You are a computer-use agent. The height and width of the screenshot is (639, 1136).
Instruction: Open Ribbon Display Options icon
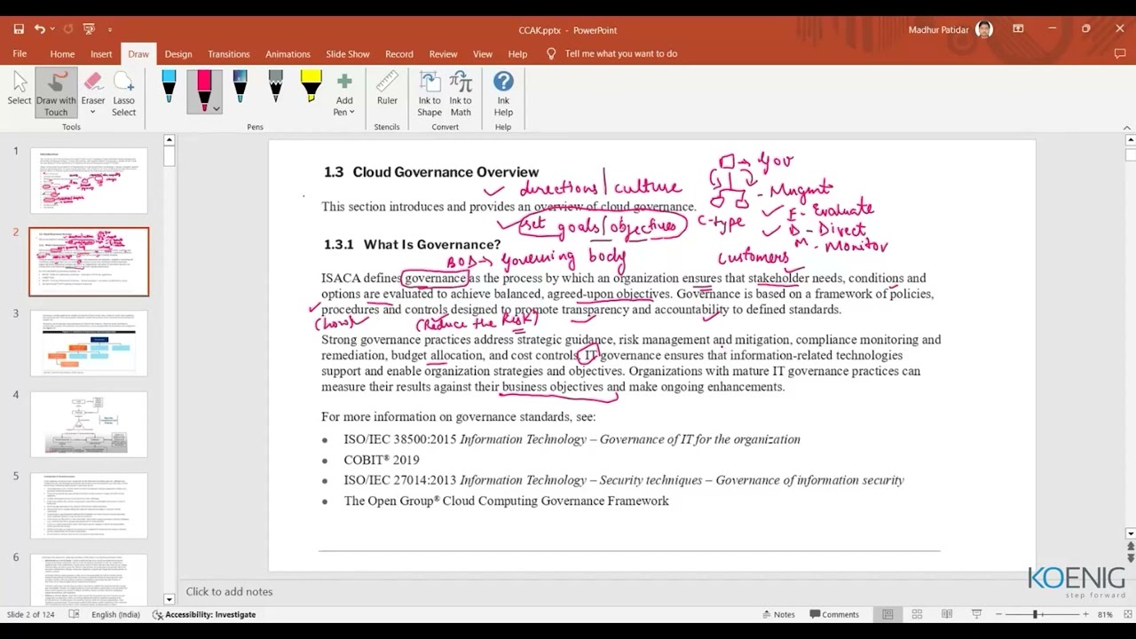[1018, 29]
